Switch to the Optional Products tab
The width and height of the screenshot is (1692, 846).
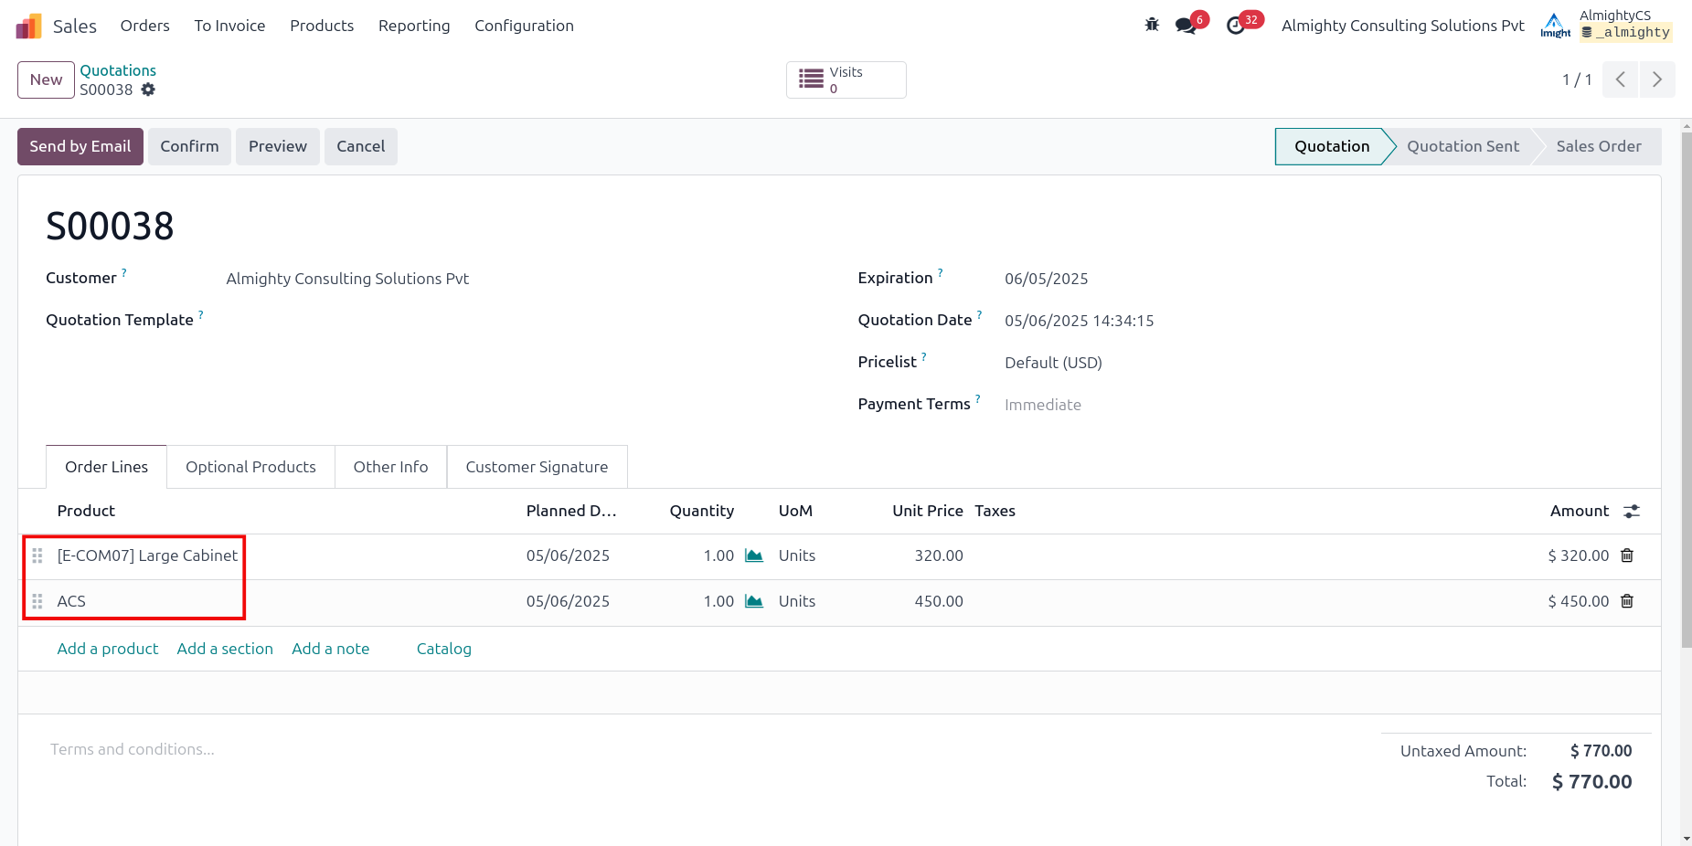pyautogui.click(x=250, y=467)
